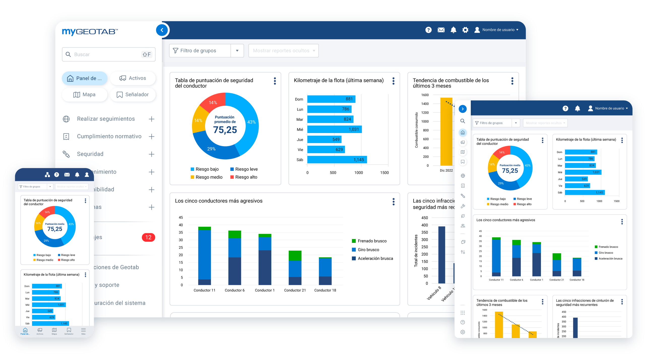This screenshot has width=645, height=363.
Task: Expand the Cumplimiento normativo section
Action: tap(151, 137)
